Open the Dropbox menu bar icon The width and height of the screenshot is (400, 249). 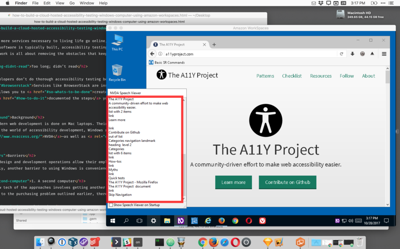point(321,3)
